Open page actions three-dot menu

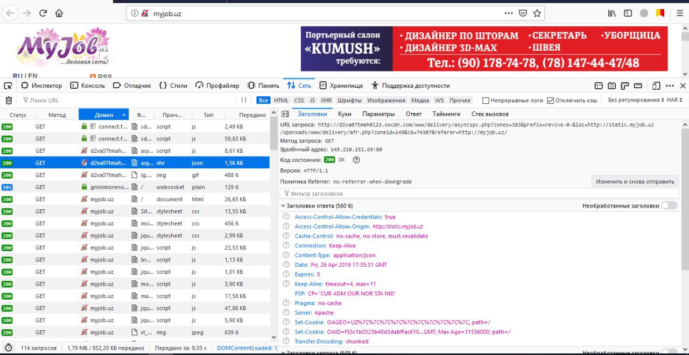tap(509, 13)
